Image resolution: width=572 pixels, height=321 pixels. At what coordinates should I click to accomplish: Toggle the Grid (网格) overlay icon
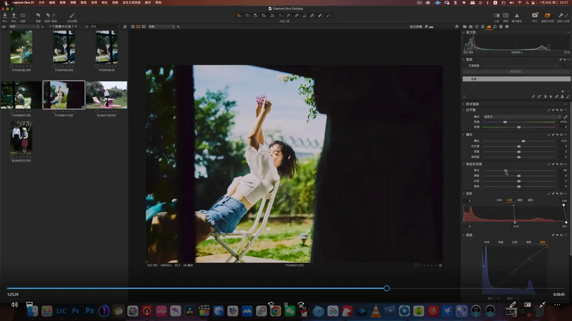(506, 15)
